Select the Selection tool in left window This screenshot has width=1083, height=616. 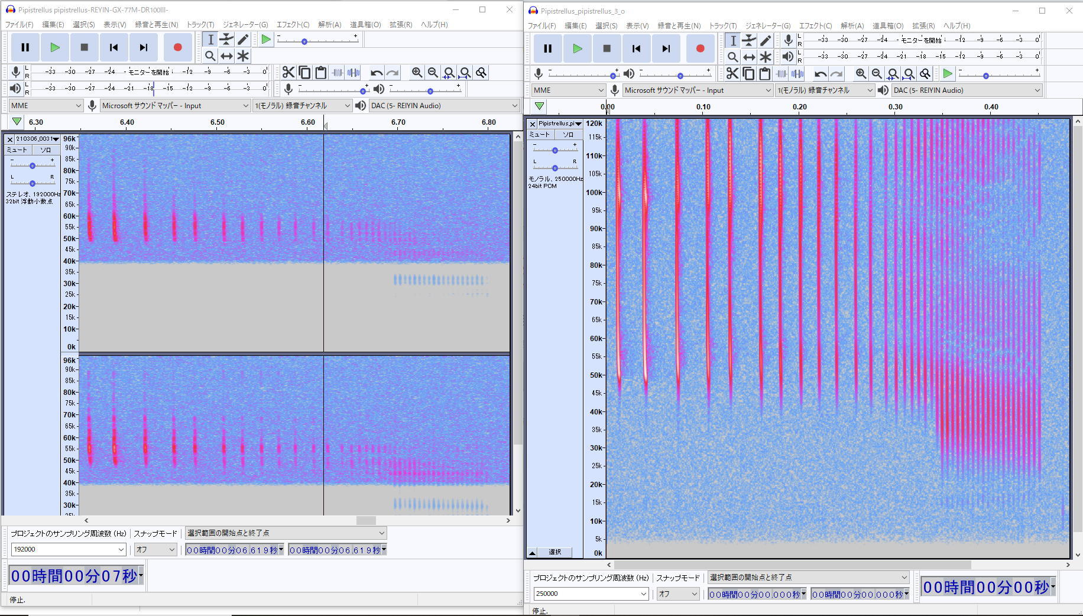coord(210,39)
